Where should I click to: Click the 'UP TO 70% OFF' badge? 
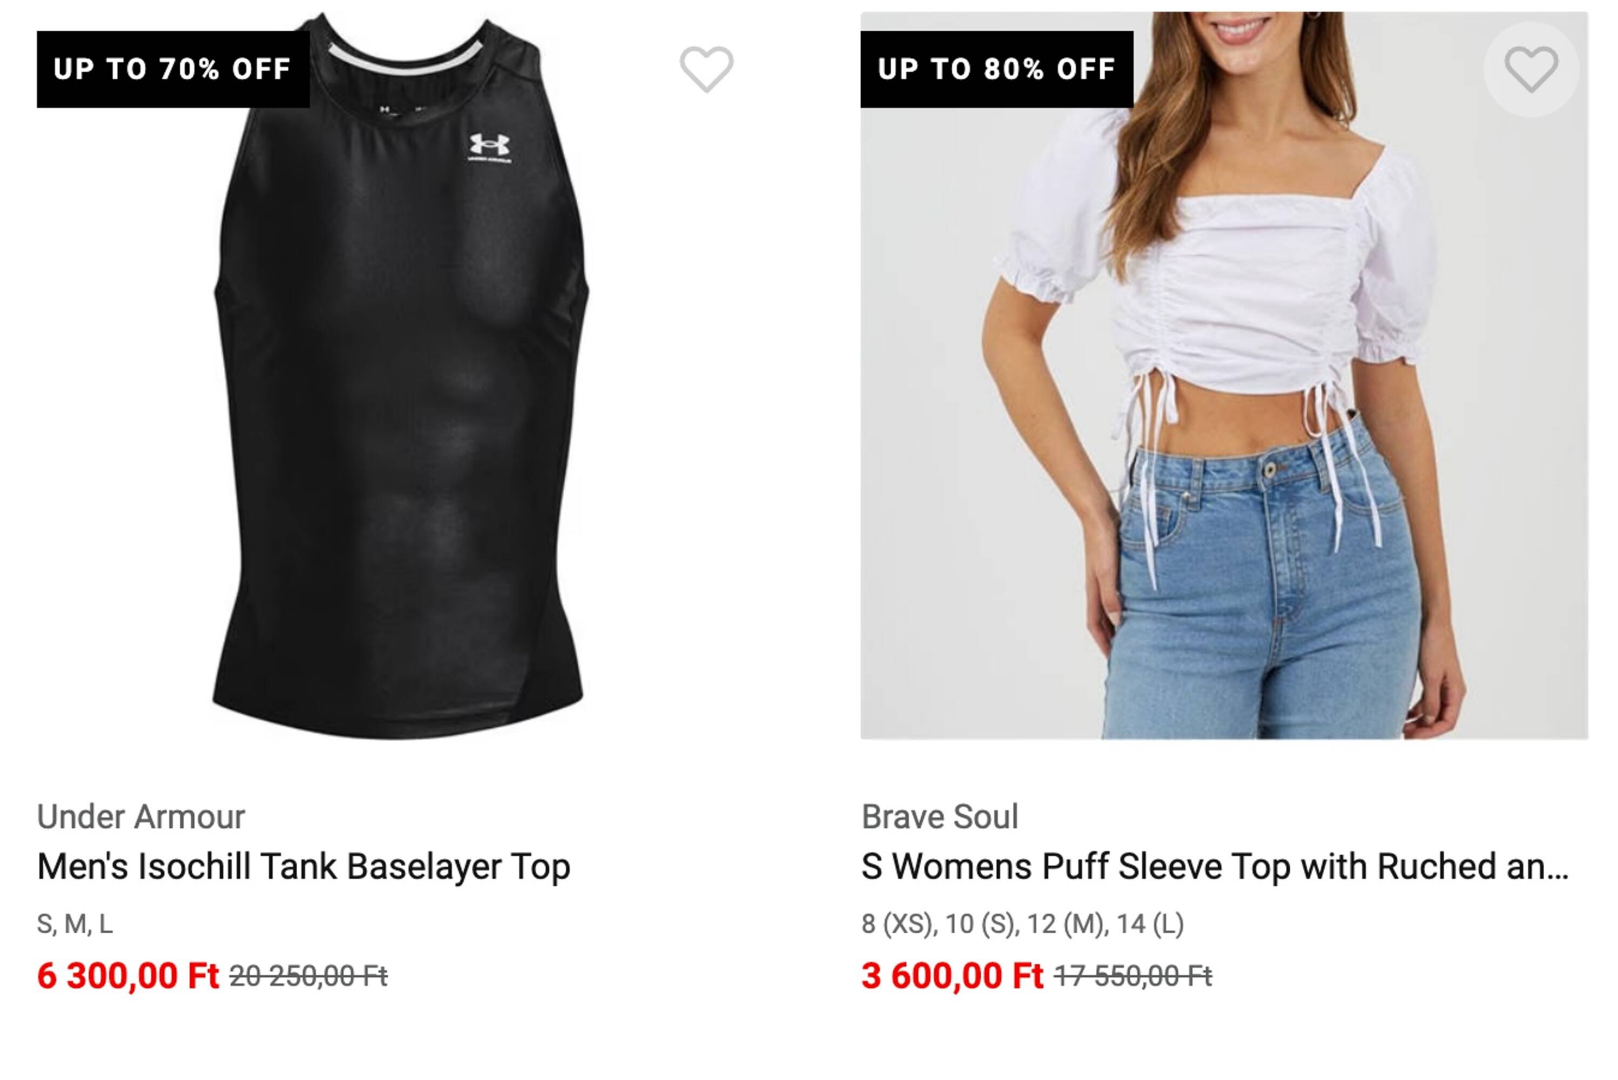[x=173, y=69]
